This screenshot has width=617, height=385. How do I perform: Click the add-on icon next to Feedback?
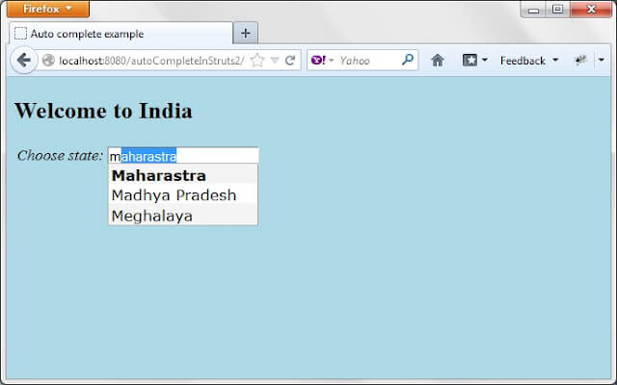(x=580, y=60)
